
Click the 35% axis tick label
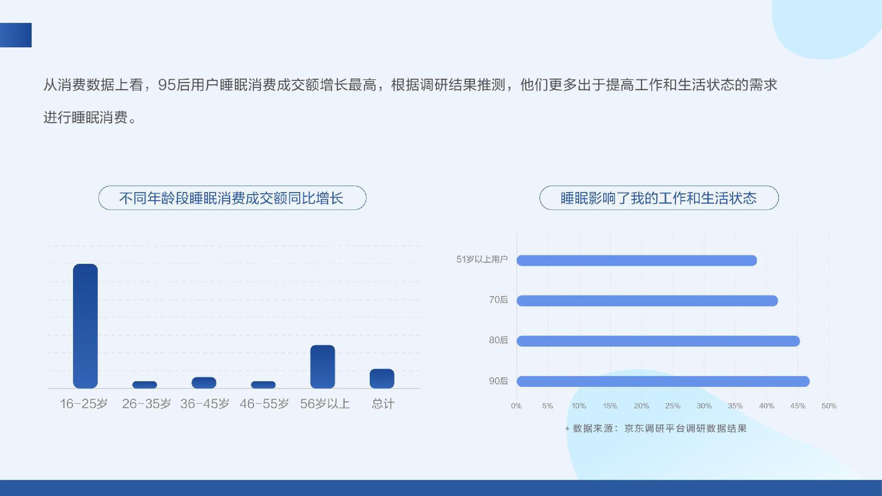[735, 406]
